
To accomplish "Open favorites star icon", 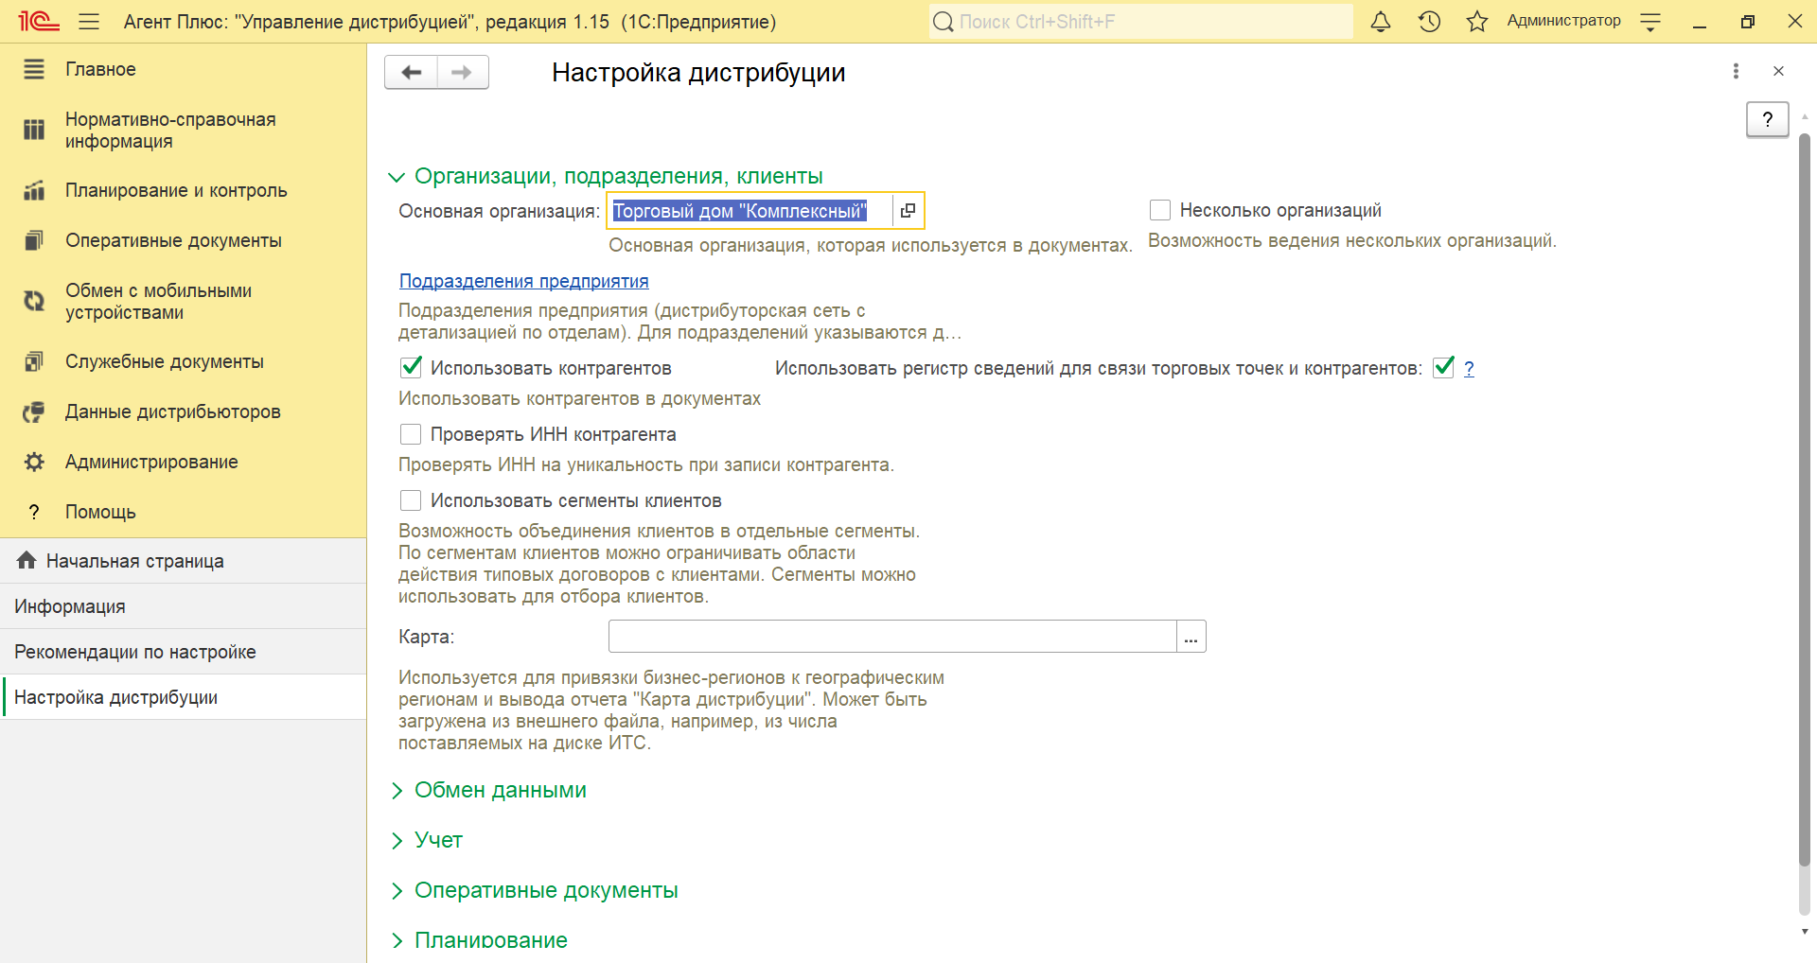I will (x=1477, y=21).
